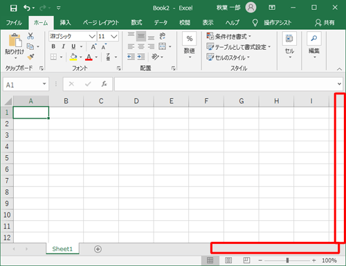Open テーブルとして書式設定 menu
The height and width of the screenshot is (266, 346).
pos(239,47)
